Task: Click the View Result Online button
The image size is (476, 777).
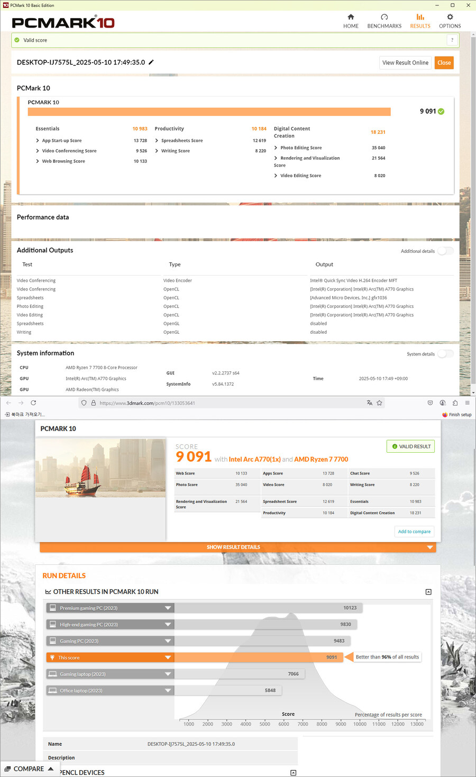Action: pos(405,63)
